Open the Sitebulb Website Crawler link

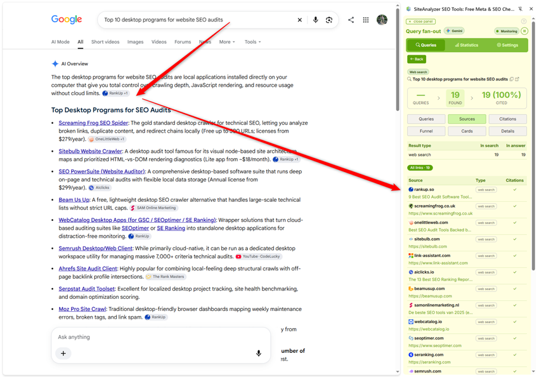click(90, 151)
